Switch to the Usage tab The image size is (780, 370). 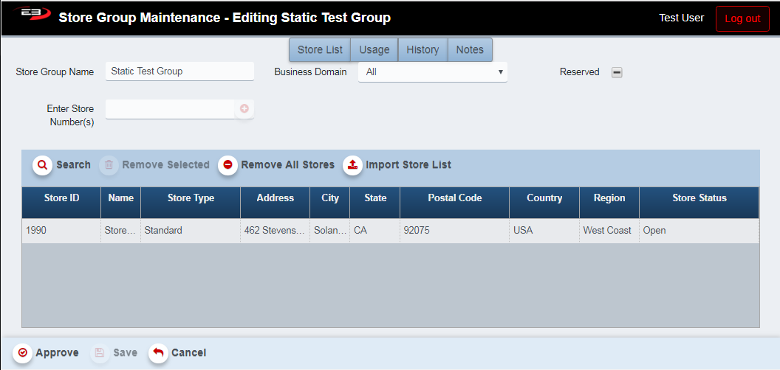(374, 49)
